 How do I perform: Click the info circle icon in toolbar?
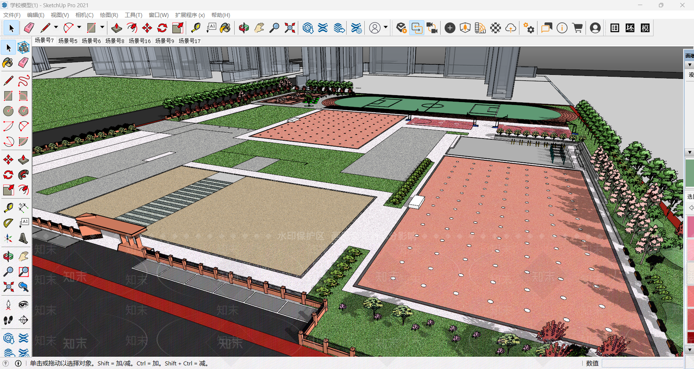click(x=562, y=28)
